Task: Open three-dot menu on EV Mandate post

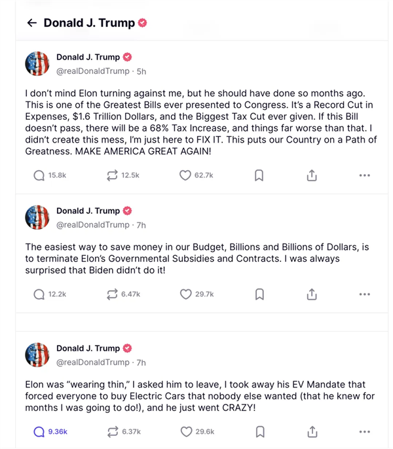Action: coord(365,431)
